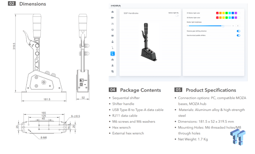The height and width of the screenshot is (154, 255).
Task: Click the 'Hex wrench' list item
Action: click(121, 128)
